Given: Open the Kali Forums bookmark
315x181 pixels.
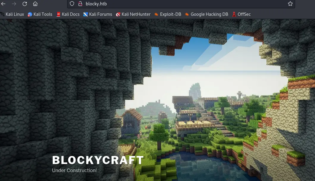Looking at the screenshot, I should [98, 14].
